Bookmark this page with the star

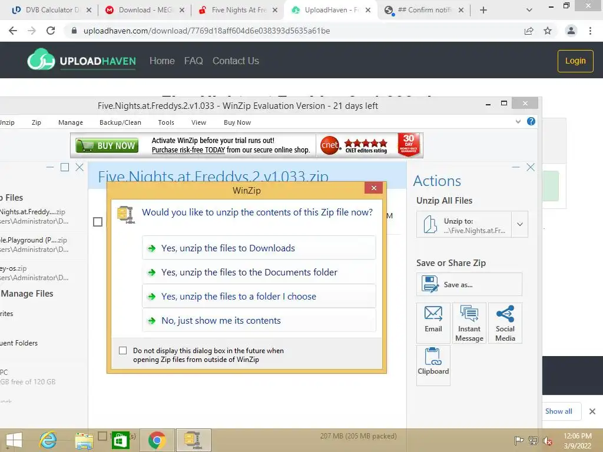click(x=548, y=31)
